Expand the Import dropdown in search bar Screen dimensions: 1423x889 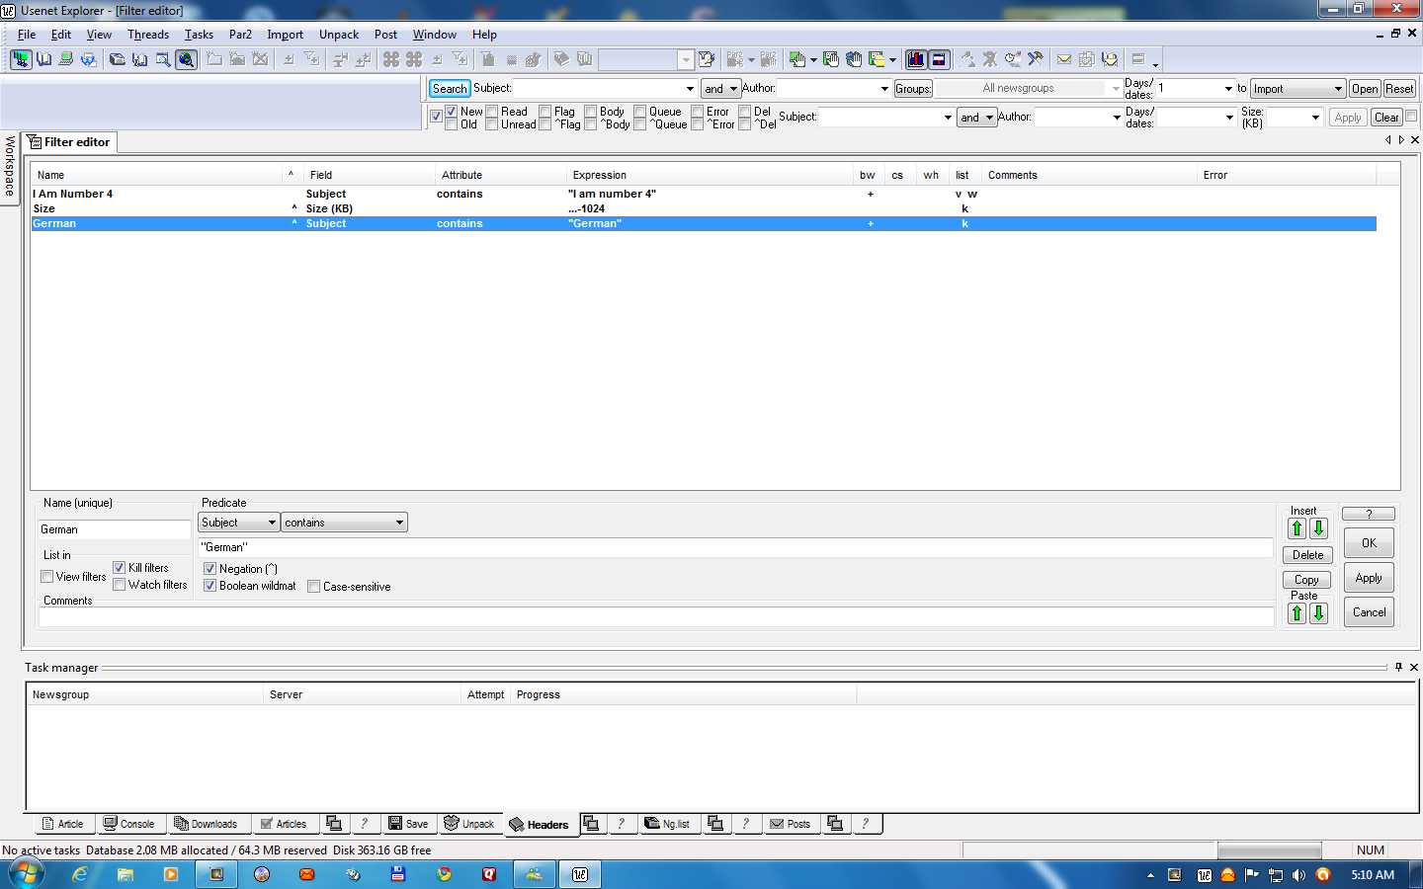click(1337, 89)
